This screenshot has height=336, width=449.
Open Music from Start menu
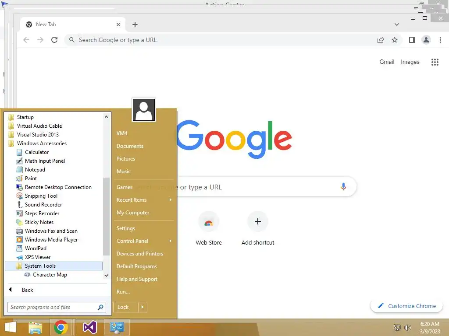tap(123, 171)
